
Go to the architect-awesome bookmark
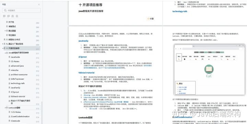point(19,74)
